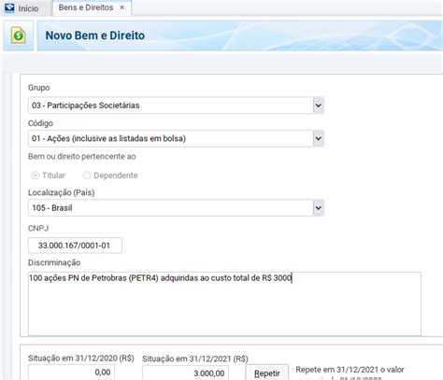Click the CNPJ input field

[75, 246]
